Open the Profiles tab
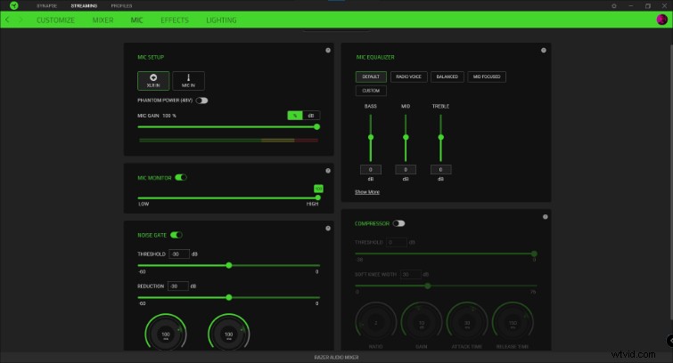Viewport: 673px width, 363px height. tap(121, 6)
